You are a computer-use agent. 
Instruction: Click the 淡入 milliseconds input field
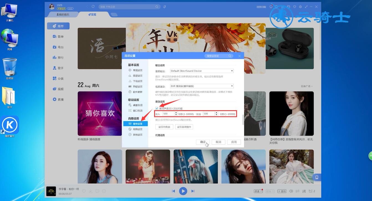pyautogui.click(x=168, y=114)
